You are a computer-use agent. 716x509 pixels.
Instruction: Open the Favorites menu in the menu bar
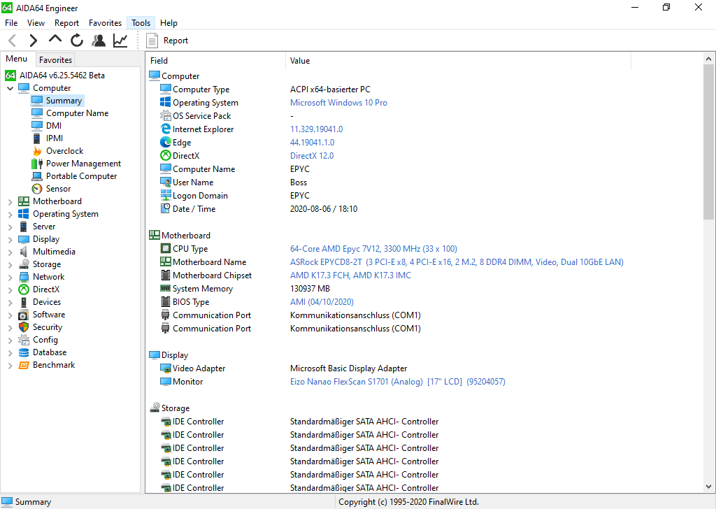click(x=105, y=23)
